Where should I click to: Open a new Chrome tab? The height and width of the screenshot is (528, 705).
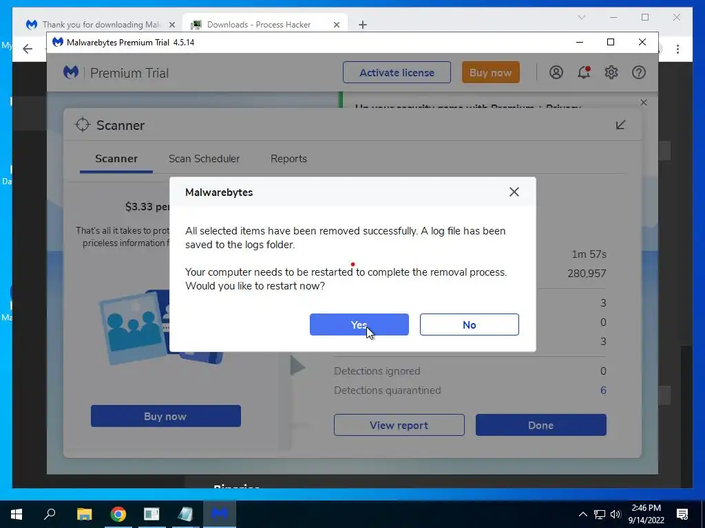coord(363,25)
